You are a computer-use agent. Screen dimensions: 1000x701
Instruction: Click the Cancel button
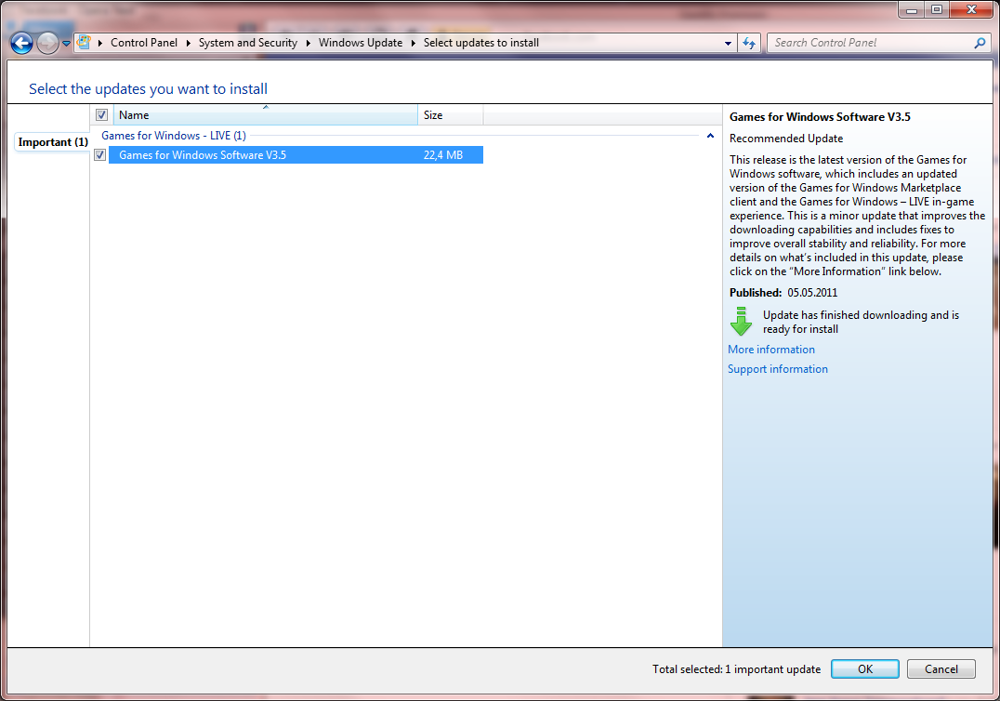coord(941,669)
